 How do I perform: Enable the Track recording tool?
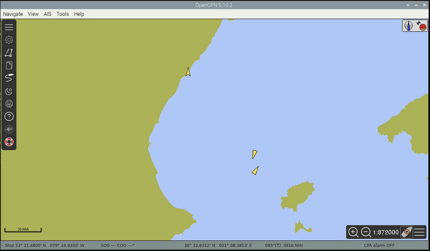tap(9, 78)
